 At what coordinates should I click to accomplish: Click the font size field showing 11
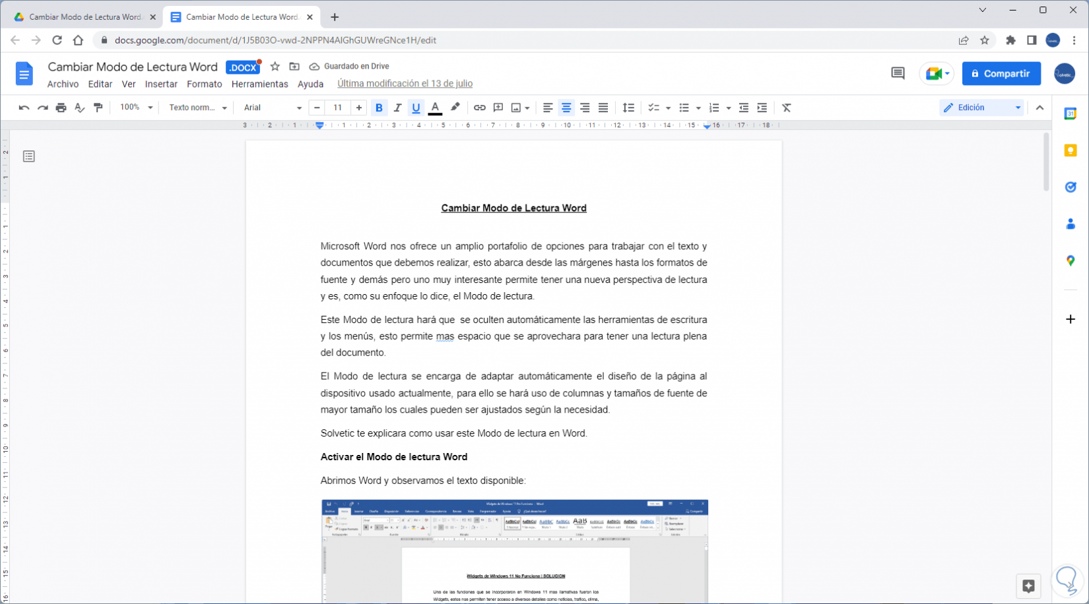[x=338, y=107]
